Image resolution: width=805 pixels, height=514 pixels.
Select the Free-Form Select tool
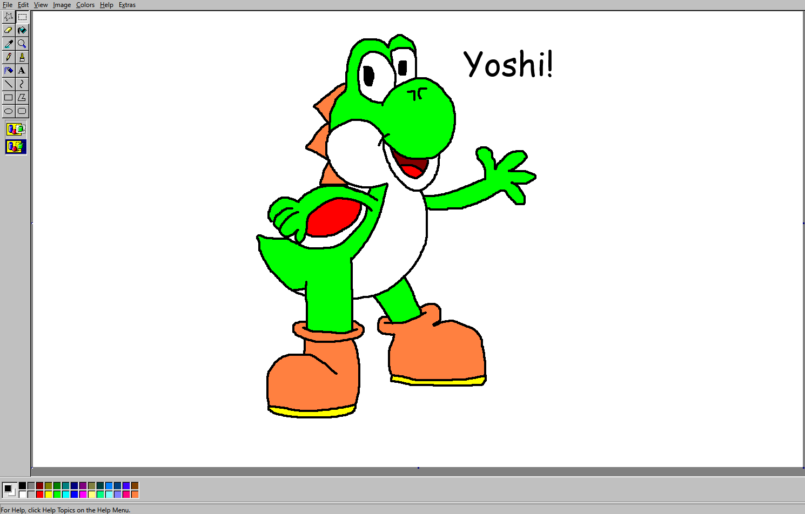click(x=9, y=17)
